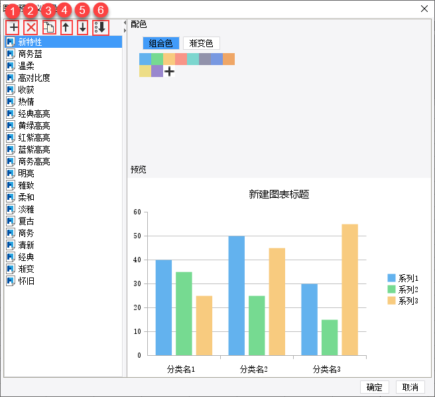Image resolution: width=435 pixels, height=397 pixels.
Task: Select the 柔和 scheme
Action: pyautogui.click(x=64, y=197)
